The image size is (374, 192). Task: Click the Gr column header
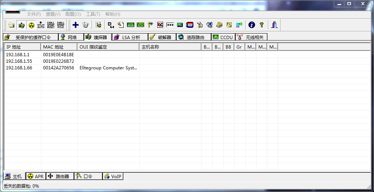[239, 47]
